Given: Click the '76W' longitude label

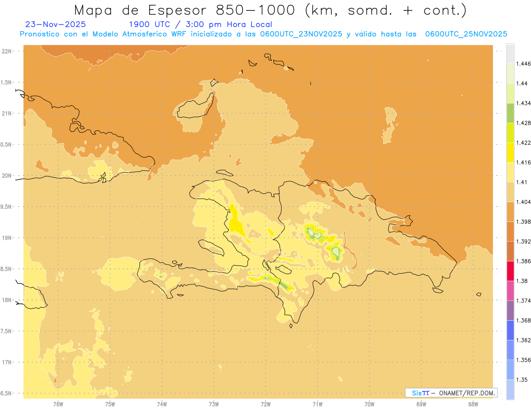Looking at the screenshot, I should click(58, 404).
